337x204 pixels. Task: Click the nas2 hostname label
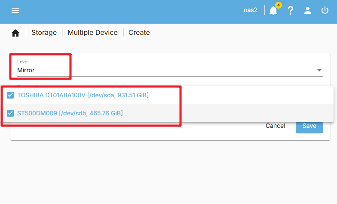250,10
